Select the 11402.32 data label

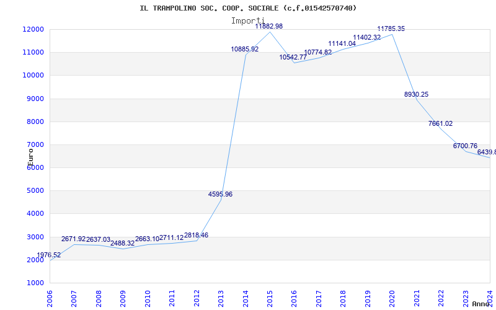point(367,38)
